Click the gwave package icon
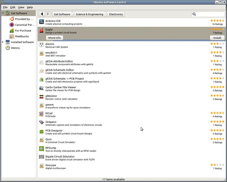 pos(41,106)
